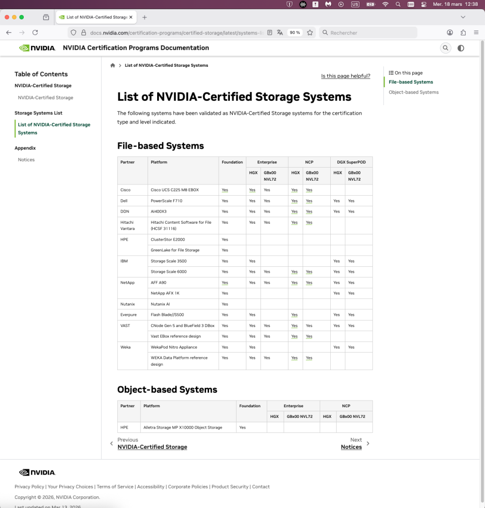Click the NVIDIA logo in the header
485x508 pixels.
(37, 48)
